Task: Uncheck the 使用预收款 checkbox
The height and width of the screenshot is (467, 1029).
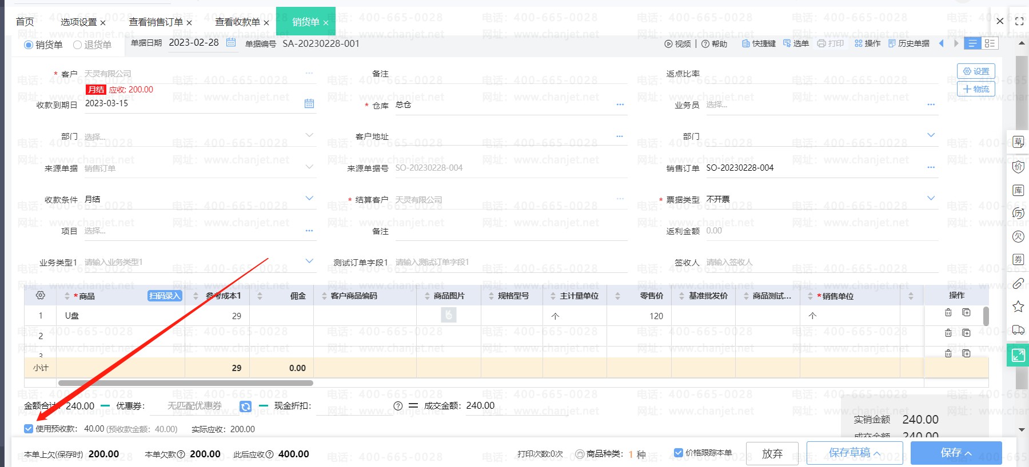Action: coord(29,429)
